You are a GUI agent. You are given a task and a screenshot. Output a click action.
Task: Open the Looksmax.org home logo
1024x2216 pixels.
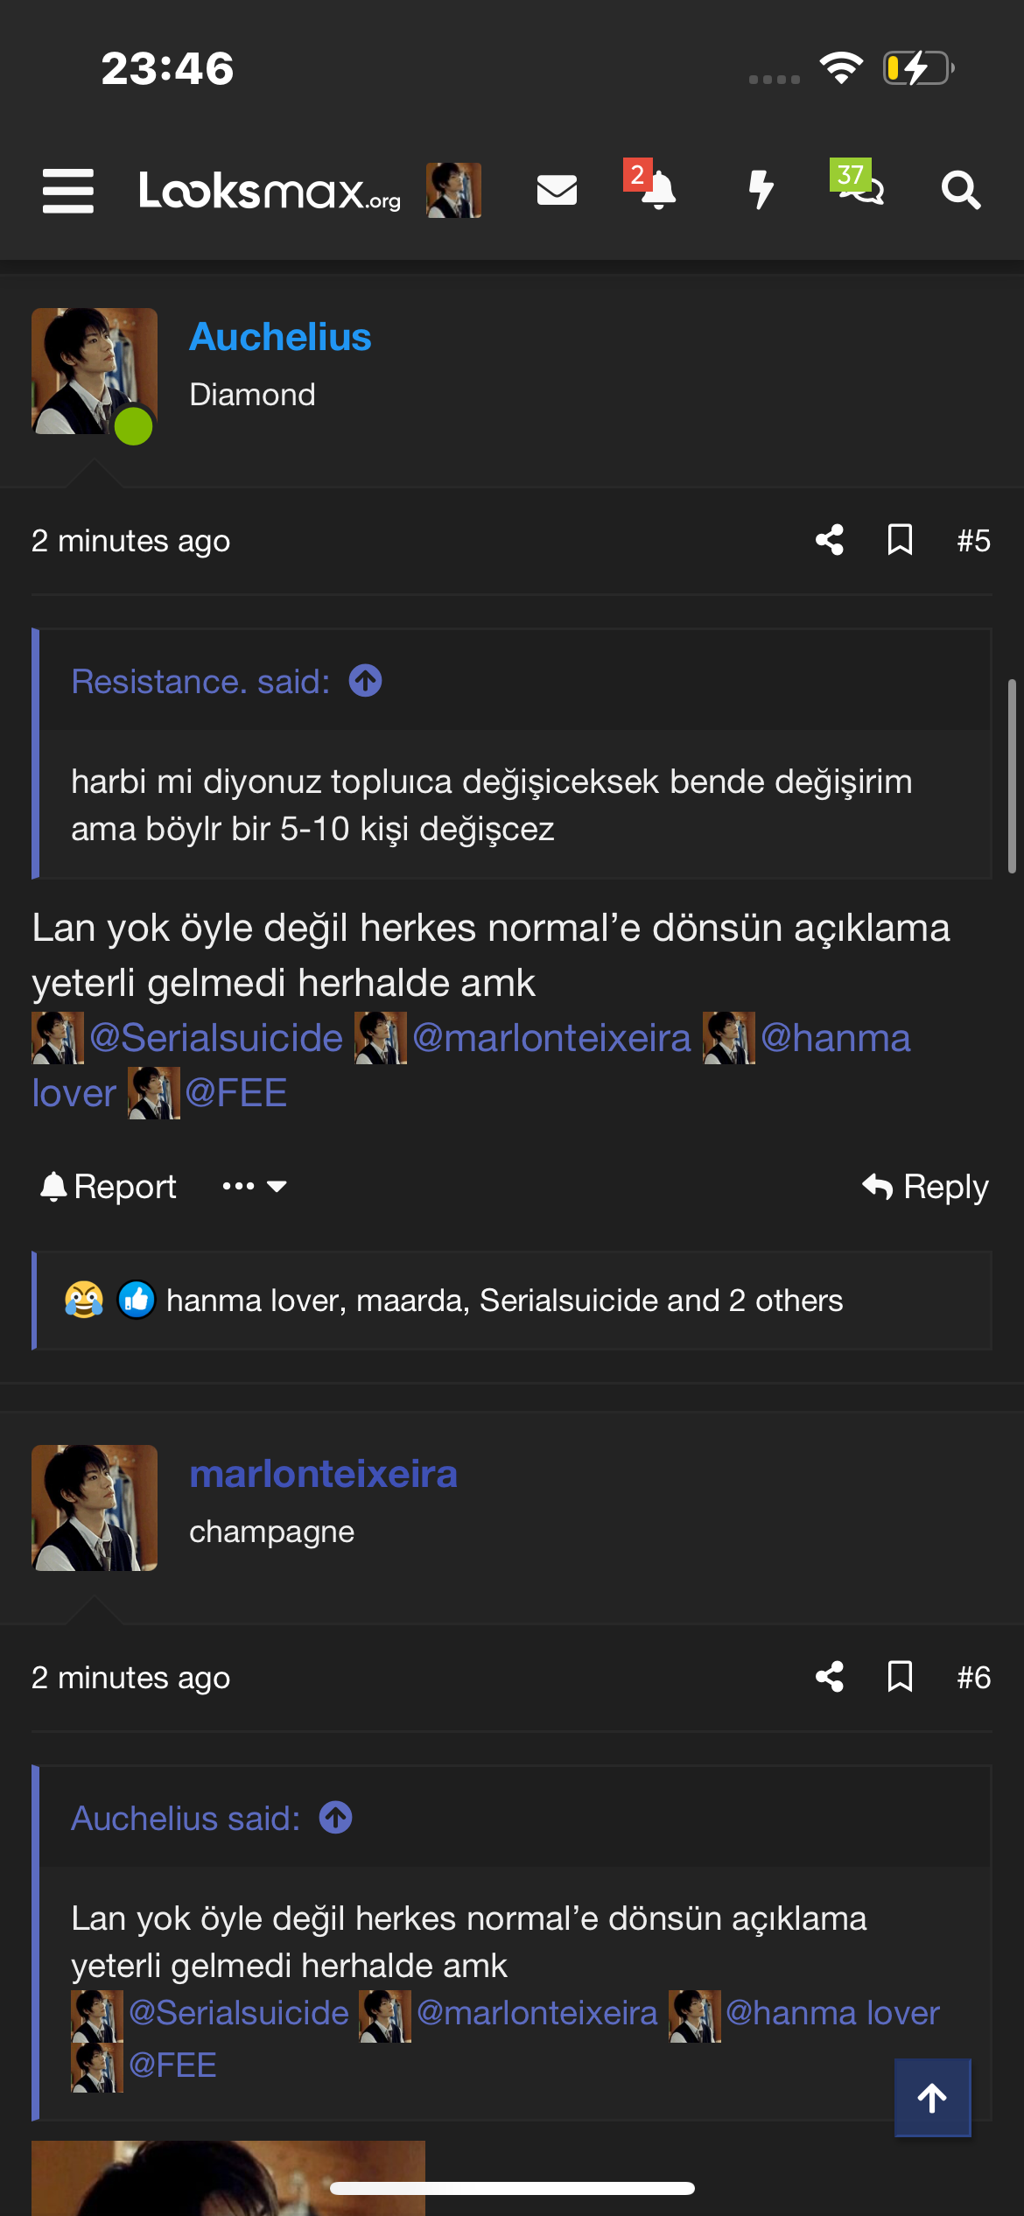click(x=270, y=191)
